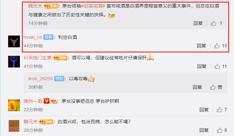Image resolution: width=234 pixels, height=136 pixels.
Task: Open 绵州一哥's yellow tulip avatar
Action: coord(14,105)
